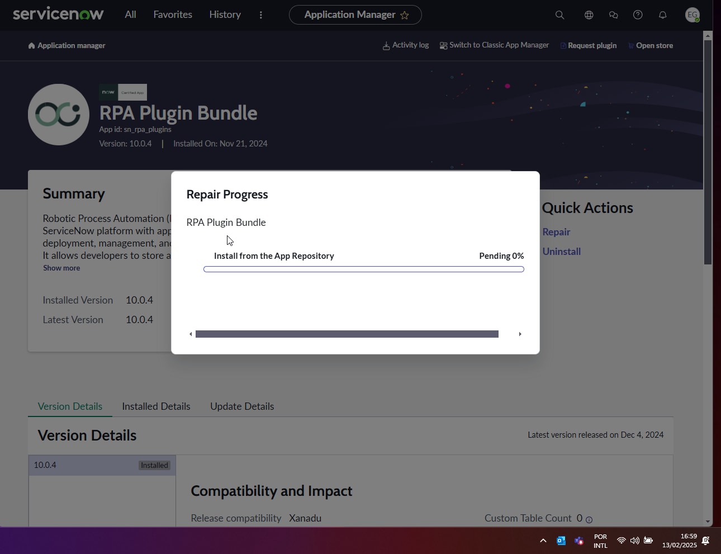Open the three-dot more menu in header
The width and height of the screenshot is (721, 554).
pos(260,15)
